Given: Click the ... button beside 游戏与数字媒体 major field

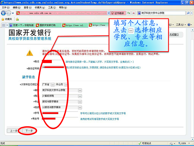Looking at the screenshot, I should pyautogui.click(x=80, y=102).
